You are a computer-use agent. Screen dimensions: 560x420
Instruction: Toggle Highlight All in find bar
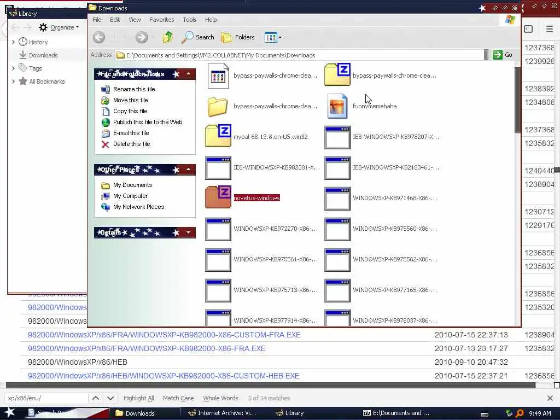click(x=138, y=398)
